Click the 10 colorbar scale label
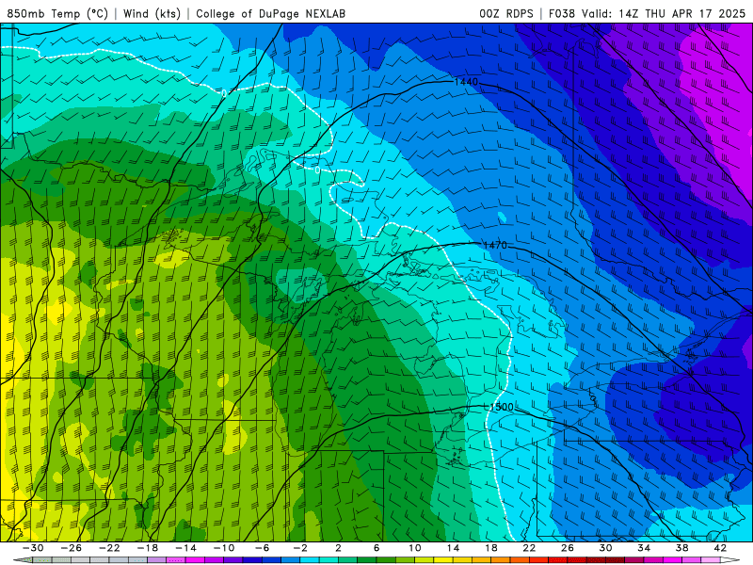Screen dimensions: 753x565 coord(414,548)
